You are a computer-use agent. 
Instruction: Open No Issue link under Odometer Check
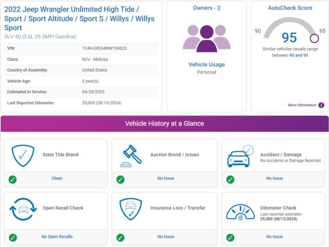[x=274, y=236]
